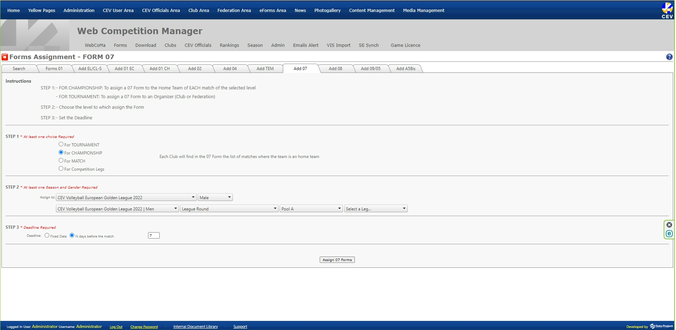This screenshot has height=330, width=676.
Task: Switch to the Add 01 CH tab
Action: [160, 68]
